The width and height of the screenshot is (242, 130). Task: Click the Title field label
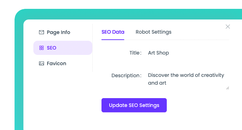[135, 53]
